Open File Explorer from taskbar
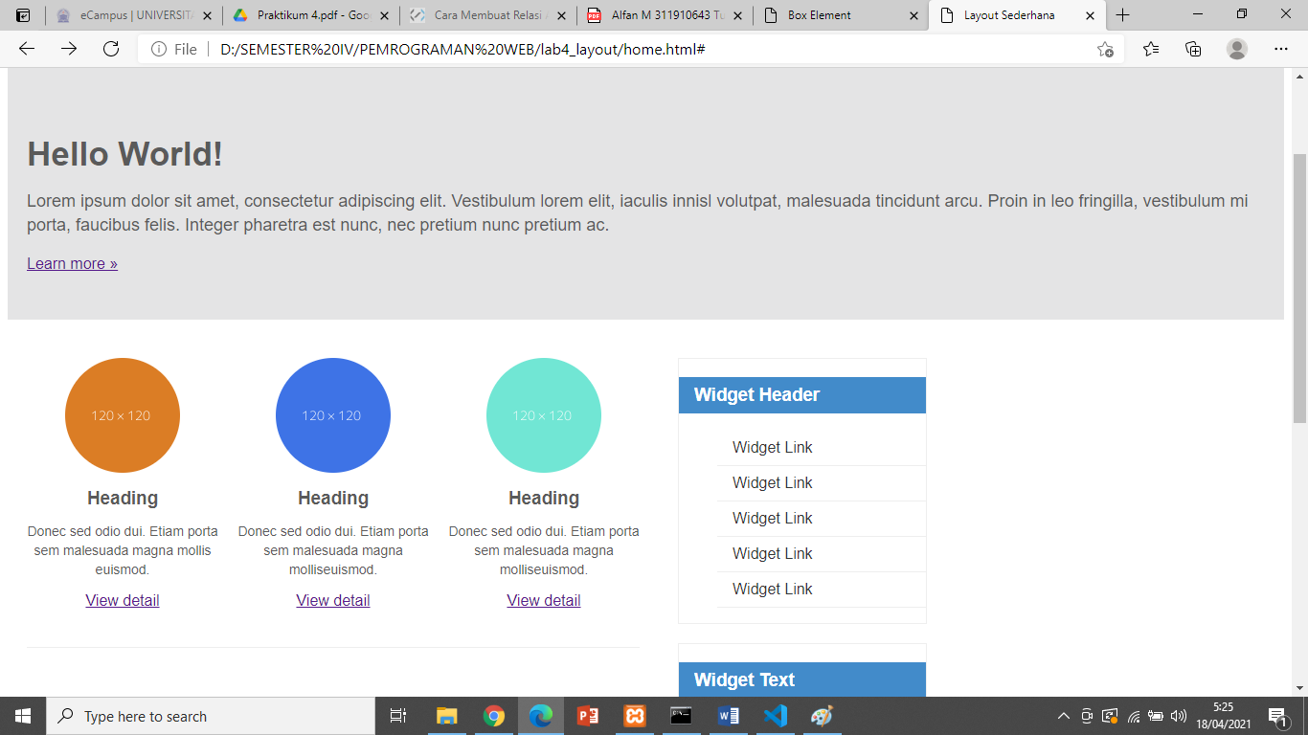Screen dimensions: 1308x735 pyautogui.click(x=447, y=716)
